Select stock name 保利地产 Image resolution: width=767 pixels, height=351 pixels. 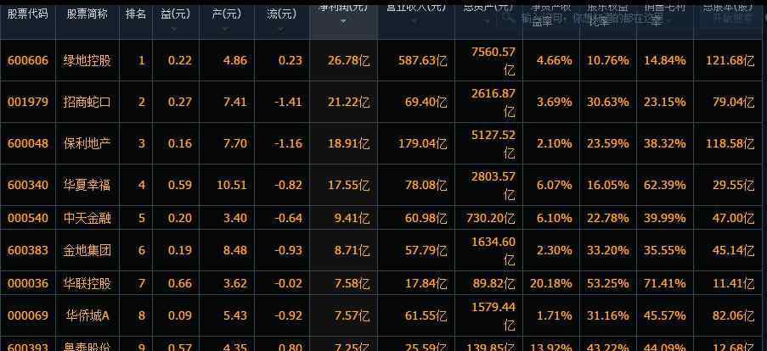(x=87, y=143)
